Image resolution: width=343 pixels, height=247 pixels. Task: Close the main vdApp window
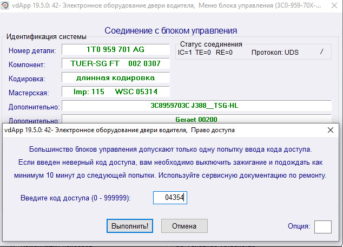tap(334, 5)
